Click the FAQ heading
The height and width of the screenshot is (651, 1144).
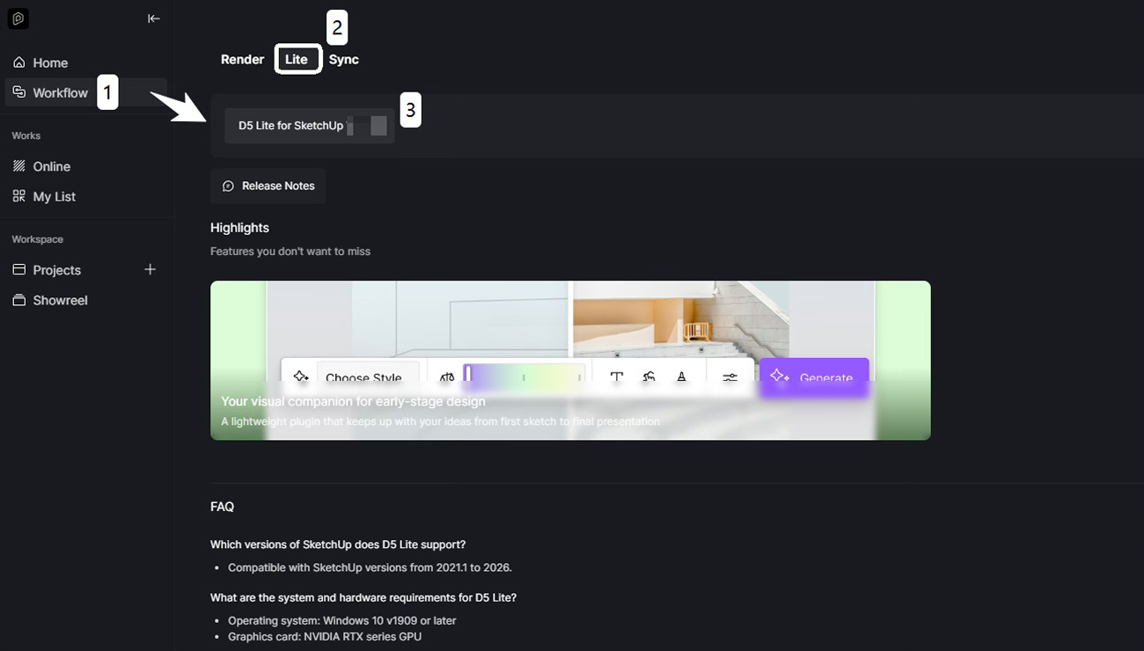[x=222, y=507]
